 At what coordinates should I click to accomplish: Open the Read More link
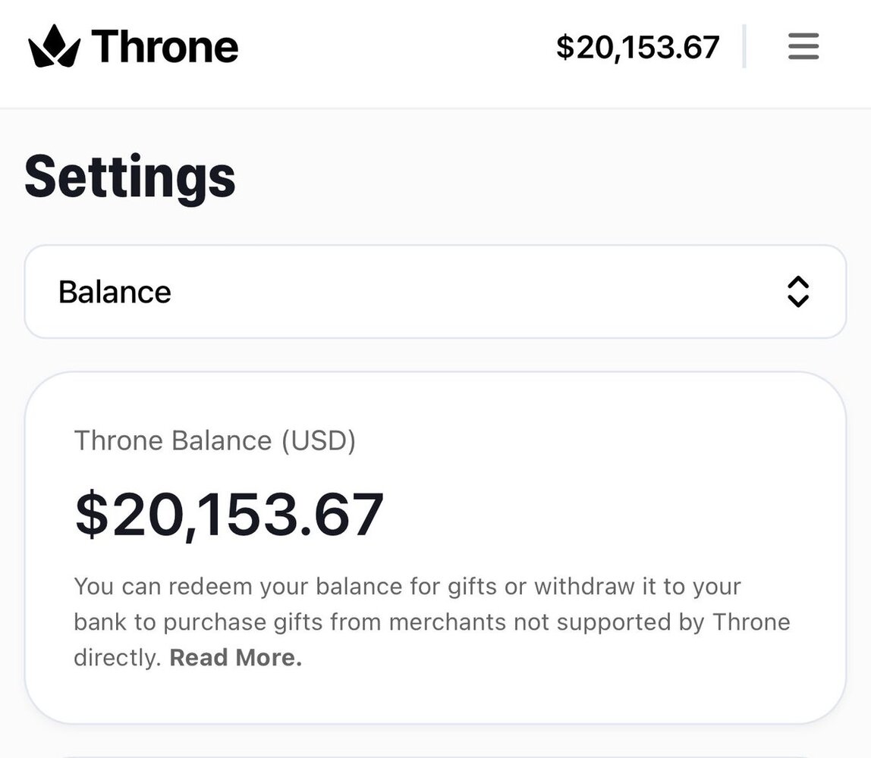tap(235, 657)
